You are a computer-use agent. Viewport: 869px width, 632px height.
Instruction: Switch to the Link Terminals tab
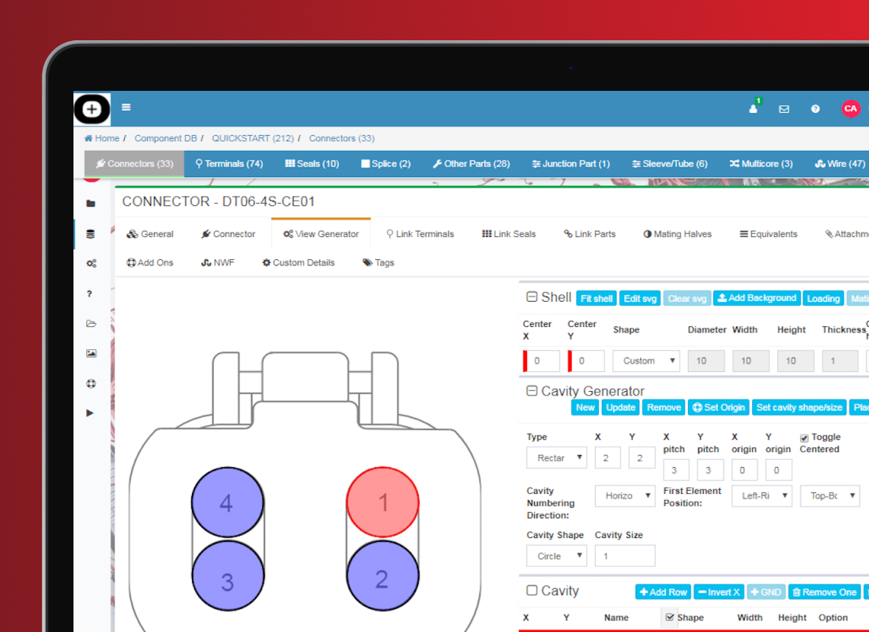click(x=419, y=234)
